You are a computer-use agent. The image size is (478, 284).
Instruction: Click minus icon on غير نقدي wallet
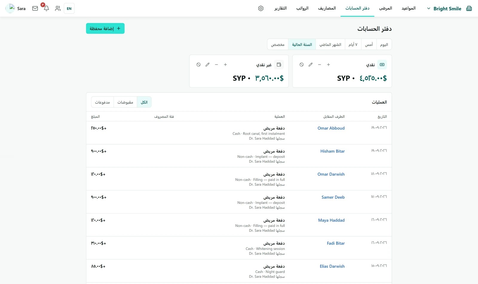[216, 65]
